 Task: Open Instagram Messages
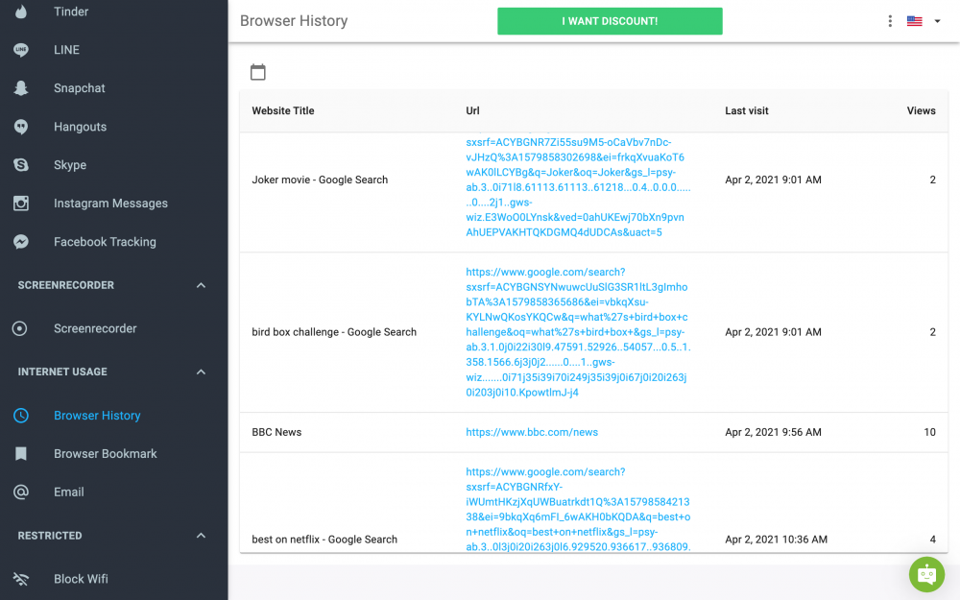click(x=110, y=204)
